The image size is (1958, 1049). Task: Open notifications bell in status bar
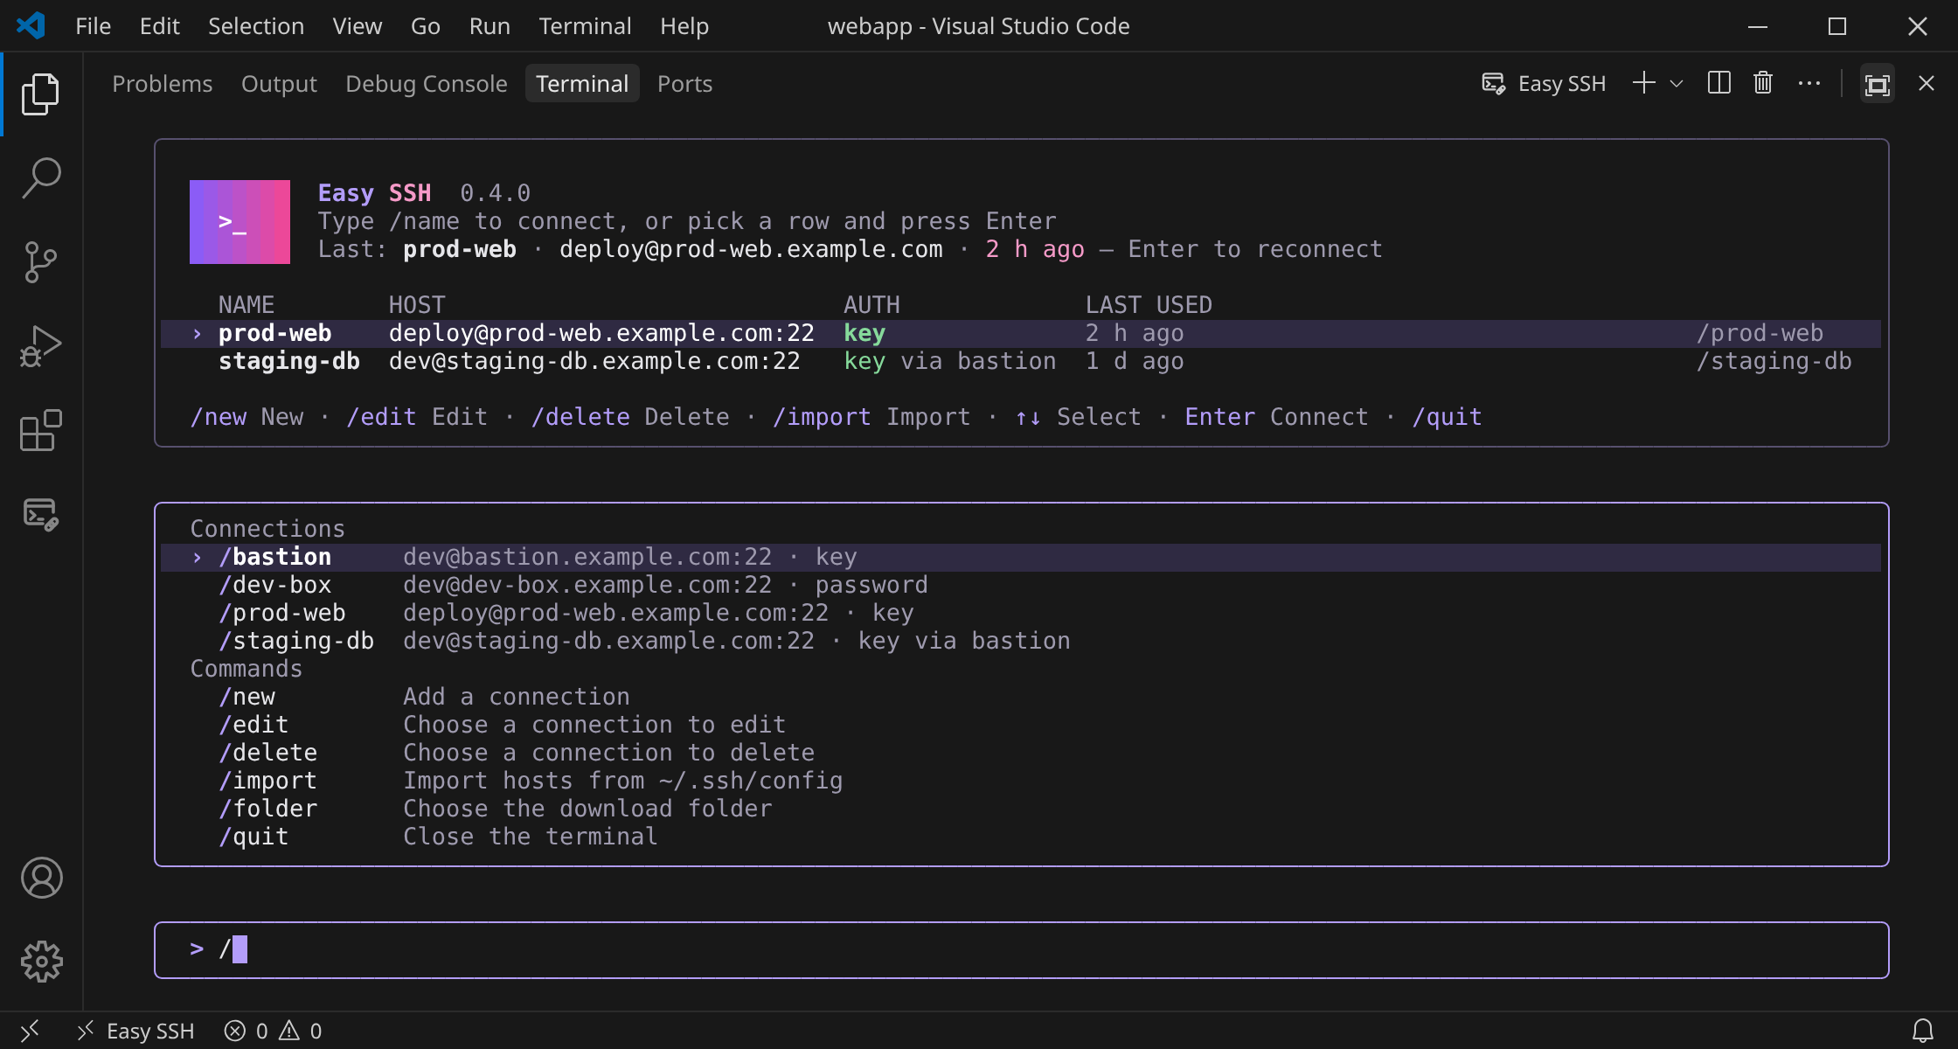coord(1922,1031)
